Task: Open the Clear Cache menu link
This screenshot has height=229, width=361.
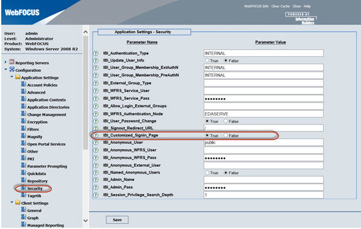Action: pyautogui.click(x=280, y=7)
